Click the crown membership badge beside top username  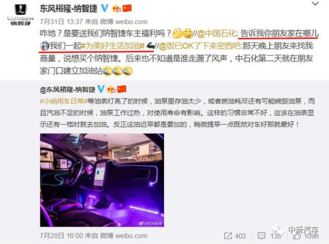(117, 8)
